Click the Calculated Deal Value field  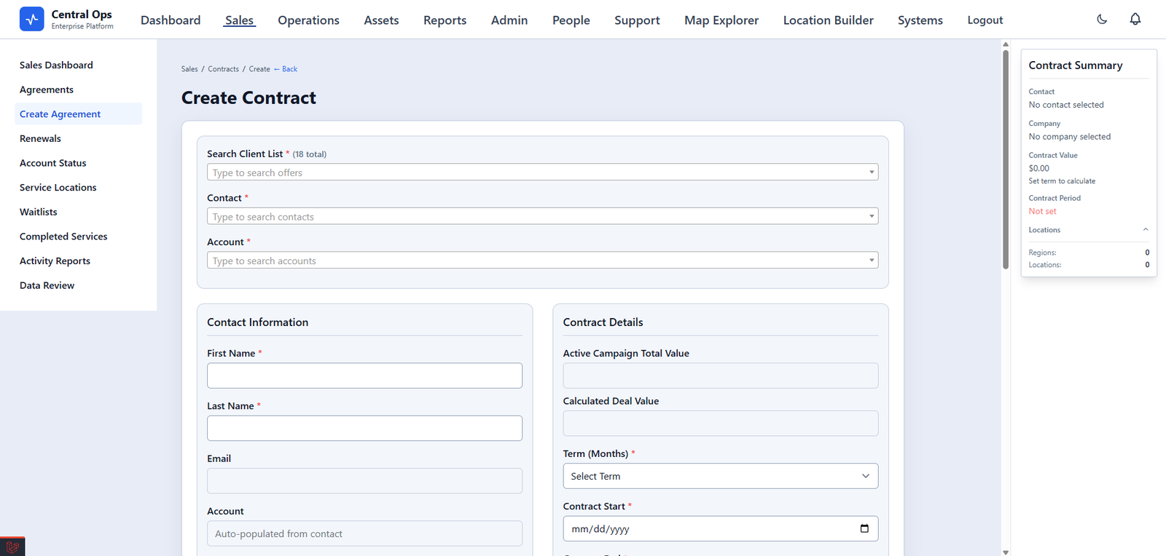tap(720, 423)
